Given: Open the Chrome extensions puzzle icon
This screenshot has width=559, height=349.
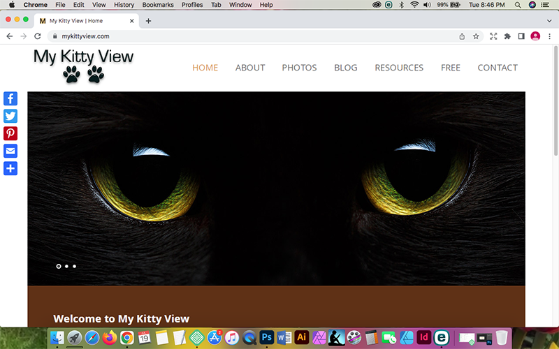Looking at the screenshot, I should [x=507, y=36].
